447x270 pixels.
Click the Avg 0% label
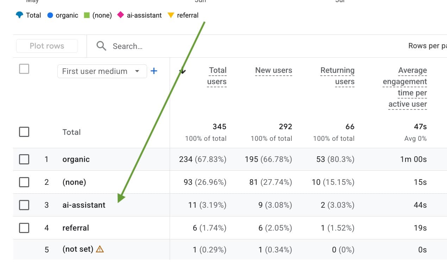[x=415, y=138]
